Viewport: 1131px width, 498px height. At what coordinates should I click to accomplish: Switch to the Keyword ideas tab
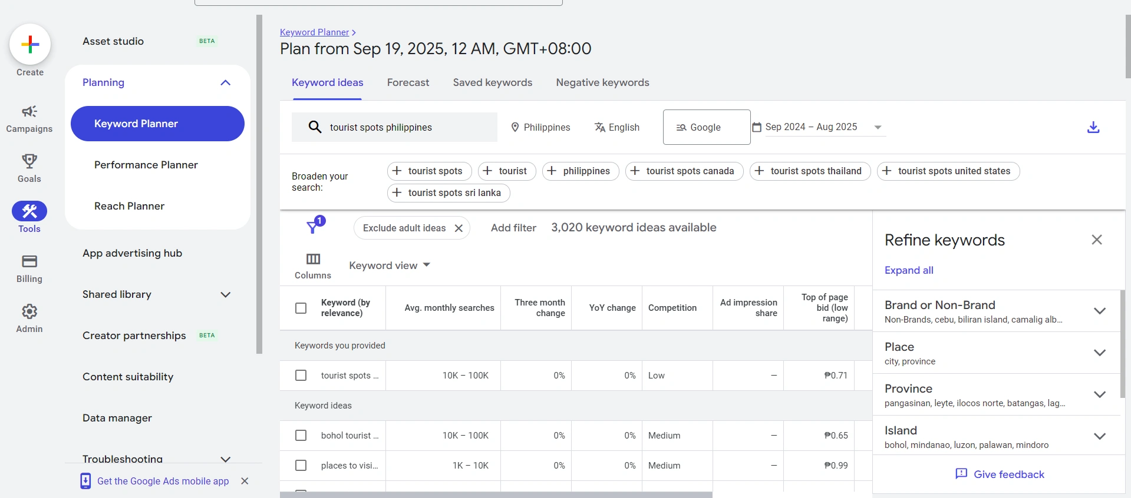coord(327,82)
